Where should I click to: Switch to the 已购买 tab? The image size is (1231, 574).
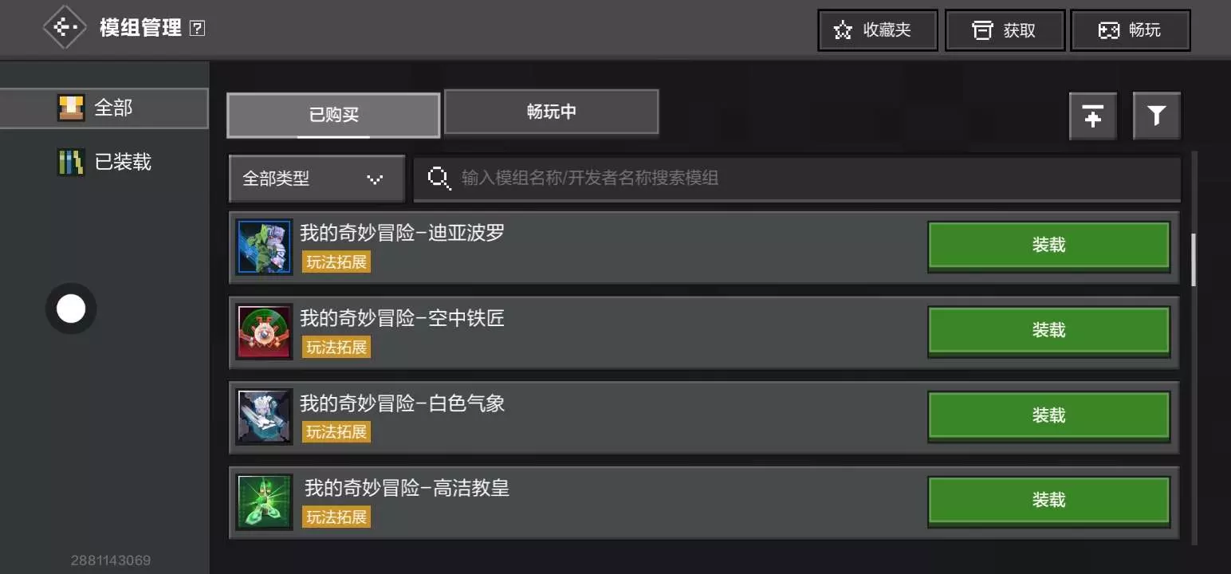click(x=333, y=116)
